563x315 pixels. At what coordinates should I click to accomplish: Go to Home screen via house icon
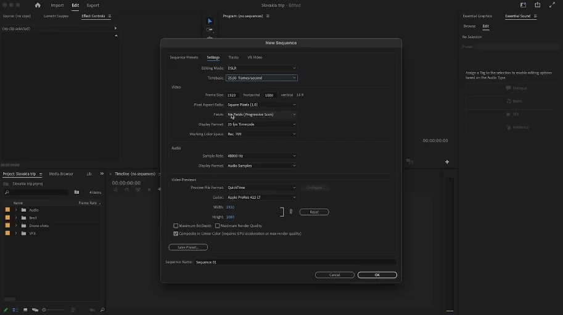(38, 5)
